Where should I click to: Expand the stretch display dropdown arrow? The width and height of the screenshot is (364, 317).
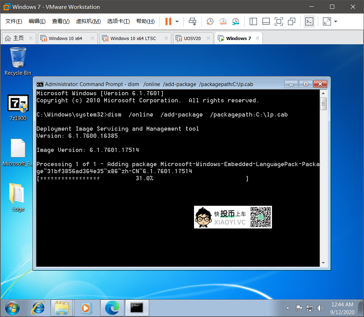(336, 21)
